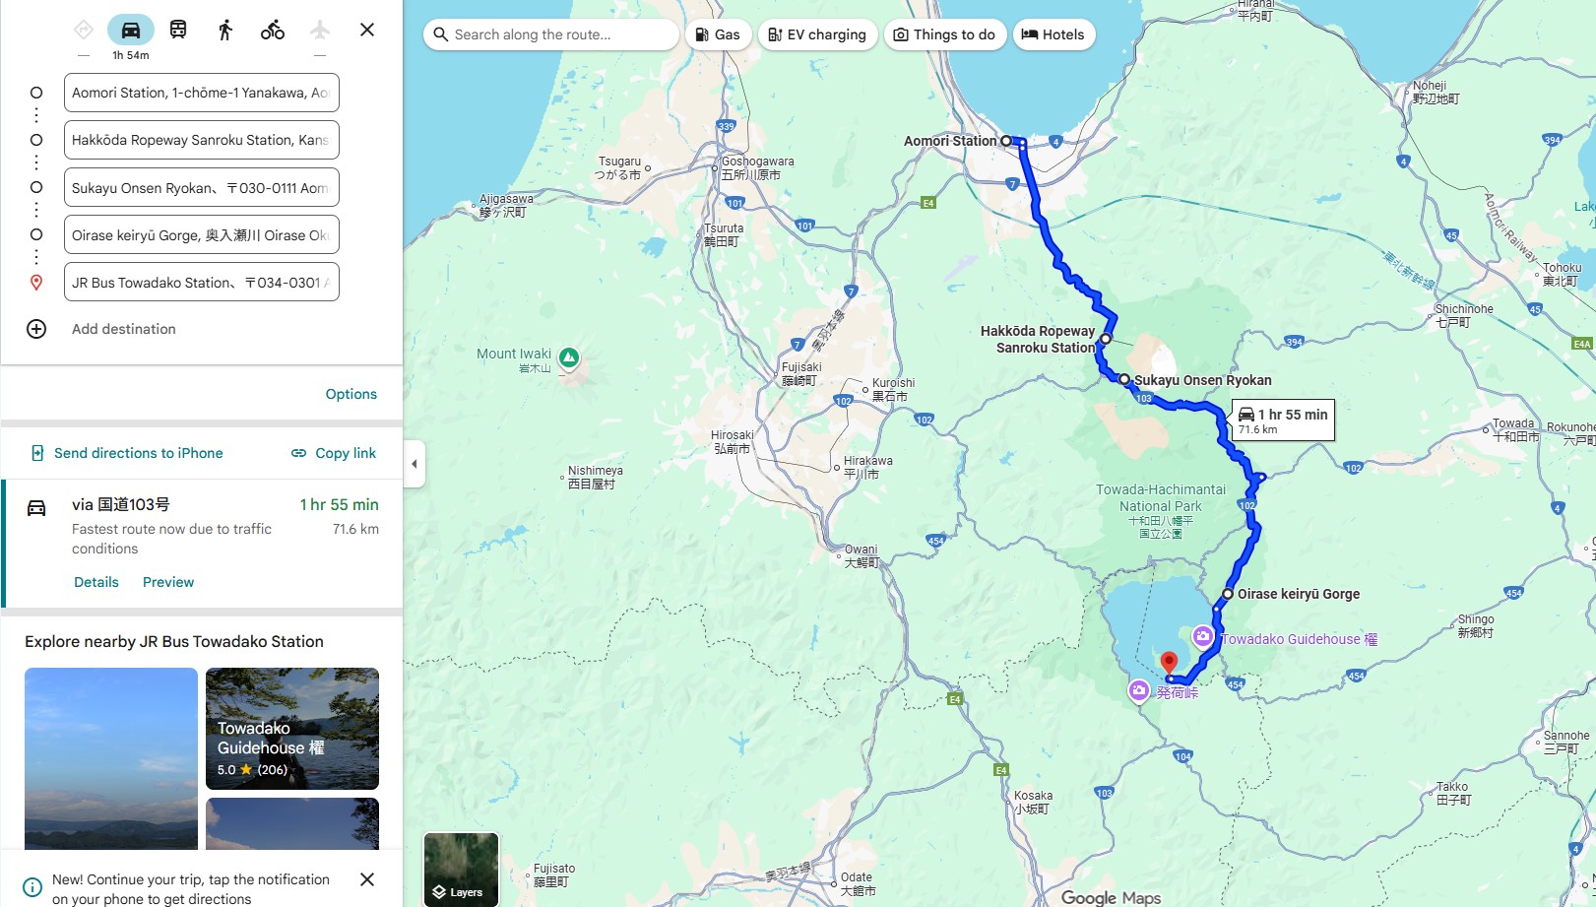This screenshot has width=1596, height=907.
Task: Click the Aomori Station origin circle icon
Action: tap(36, 93)
